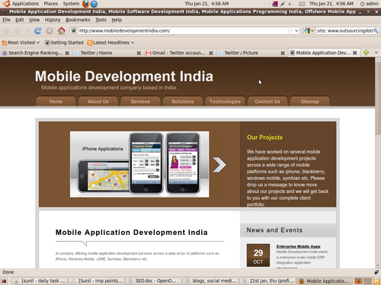Click the Getting Started bookmark
This screenshot has height=285, width=381.
pos(64,43)
